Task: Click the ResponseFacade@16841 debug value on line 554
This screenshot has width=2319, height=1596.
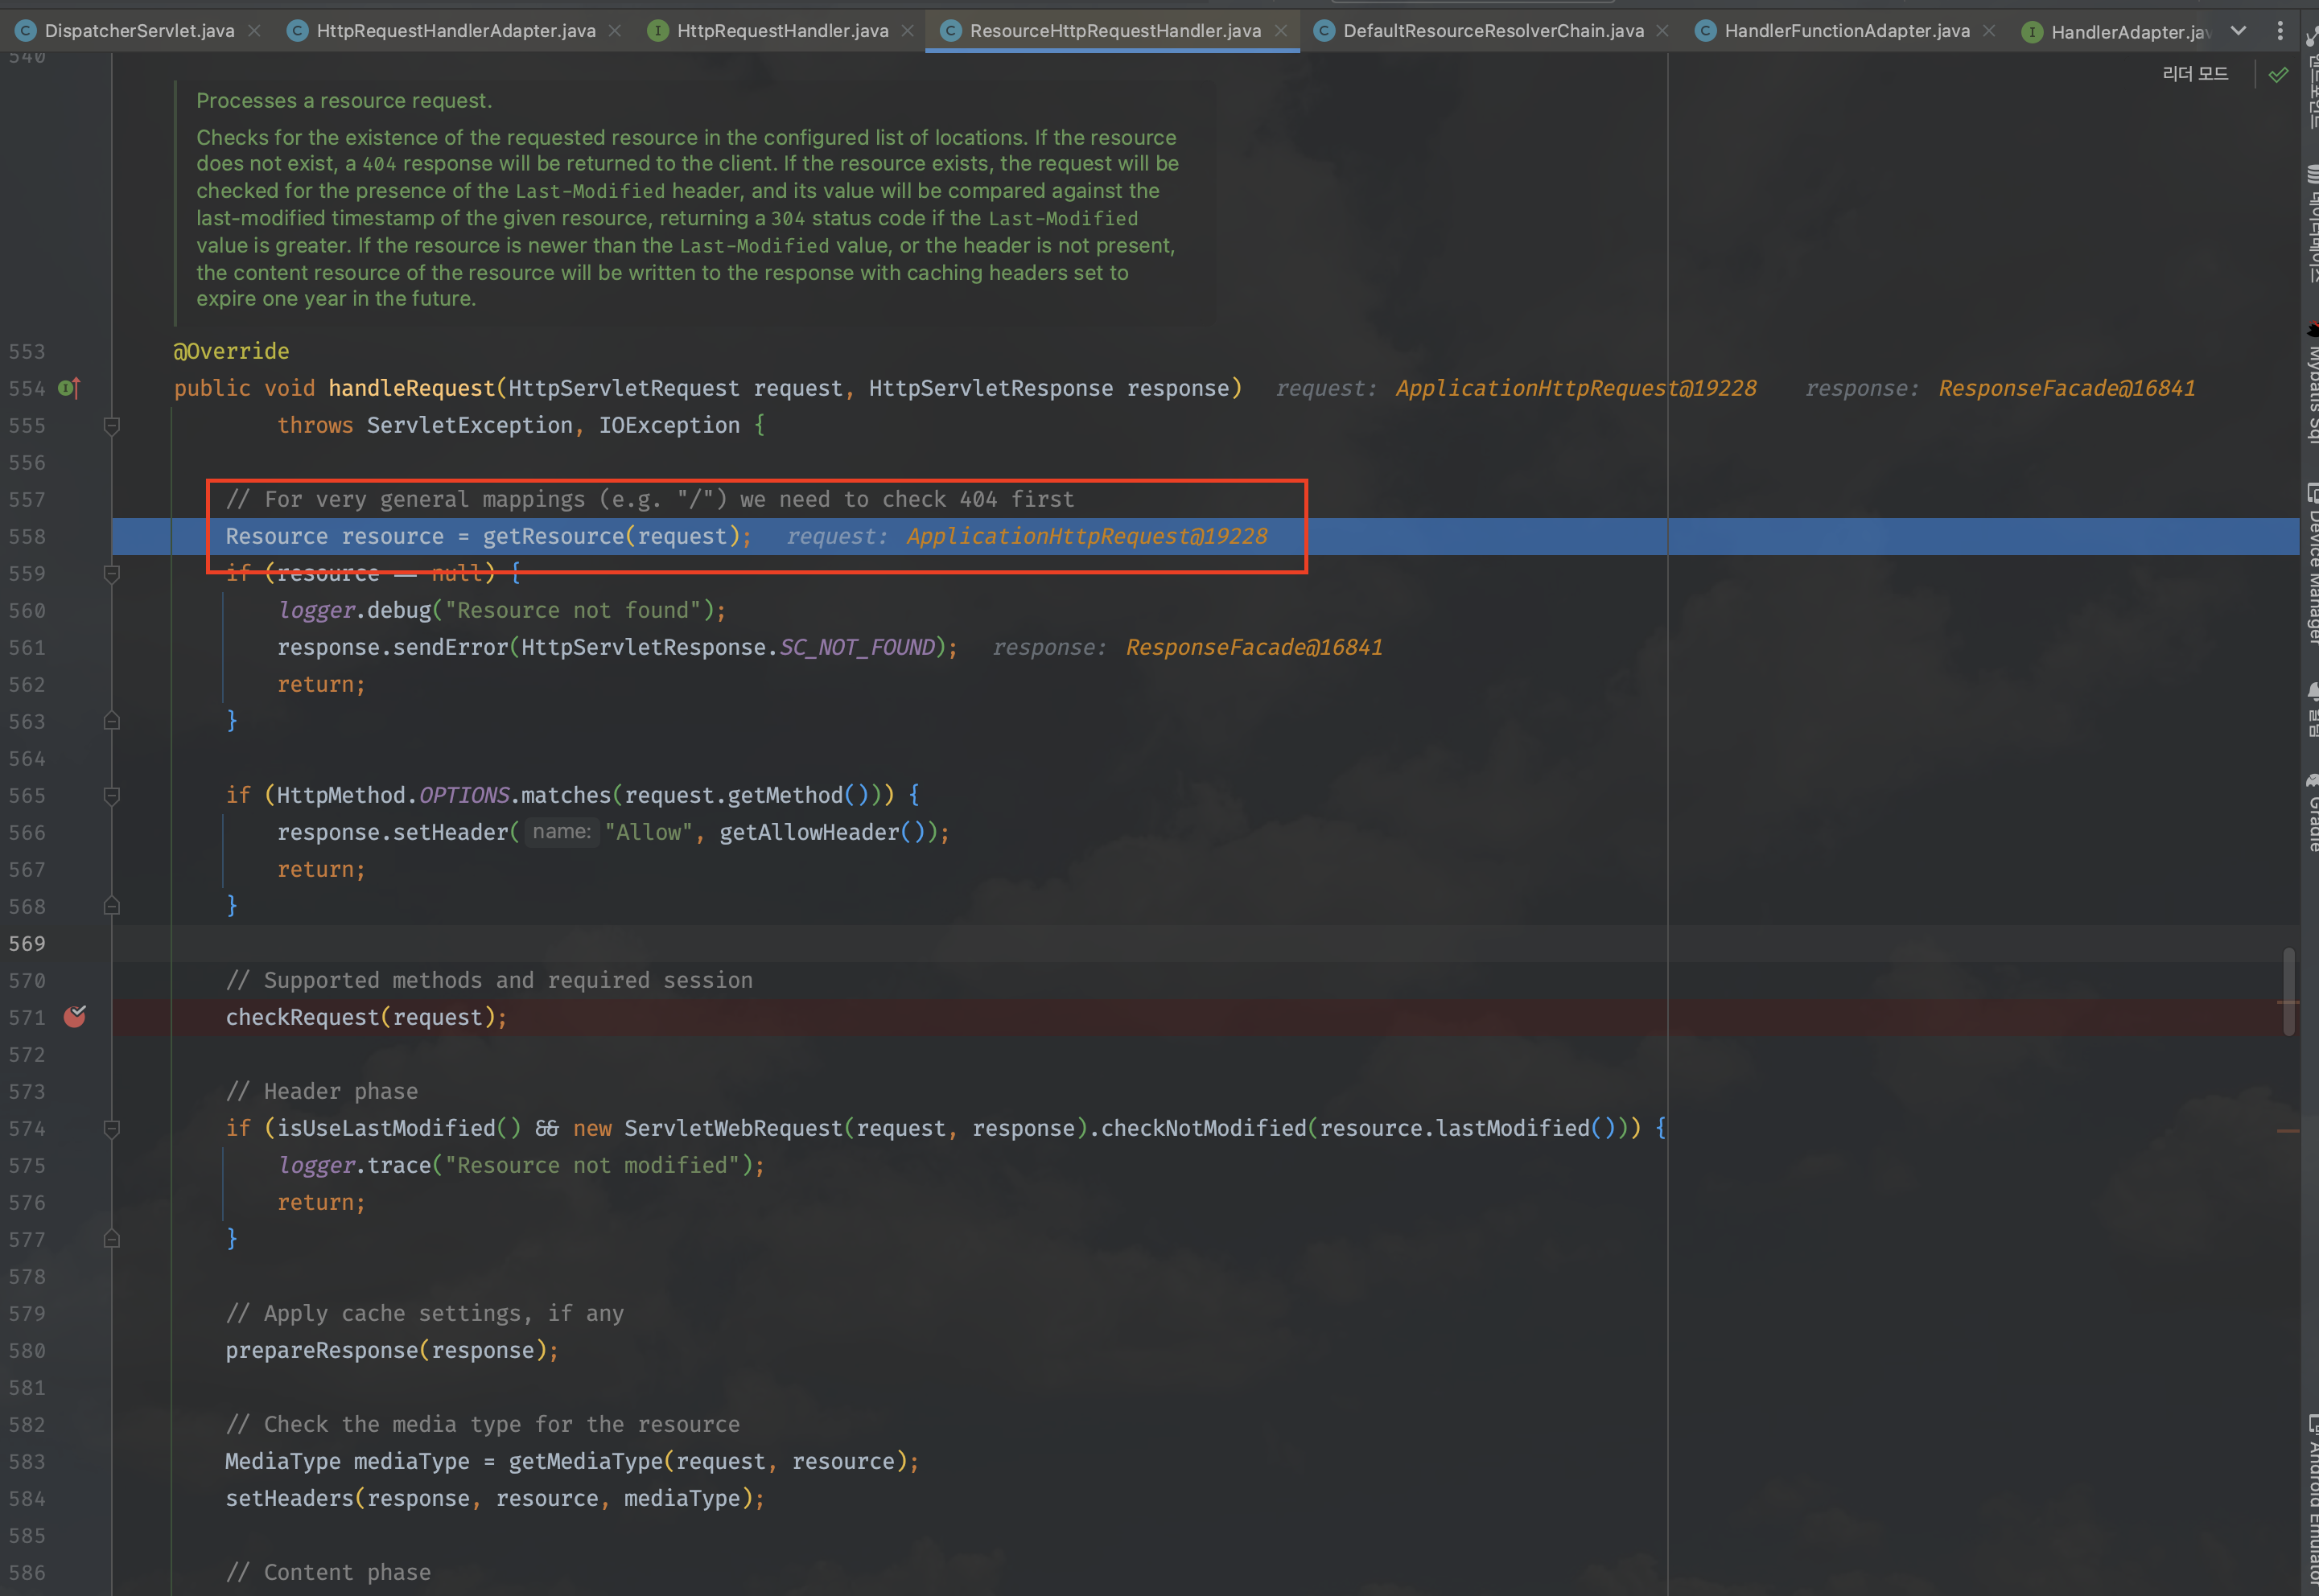Action: tap(2066, 388)
